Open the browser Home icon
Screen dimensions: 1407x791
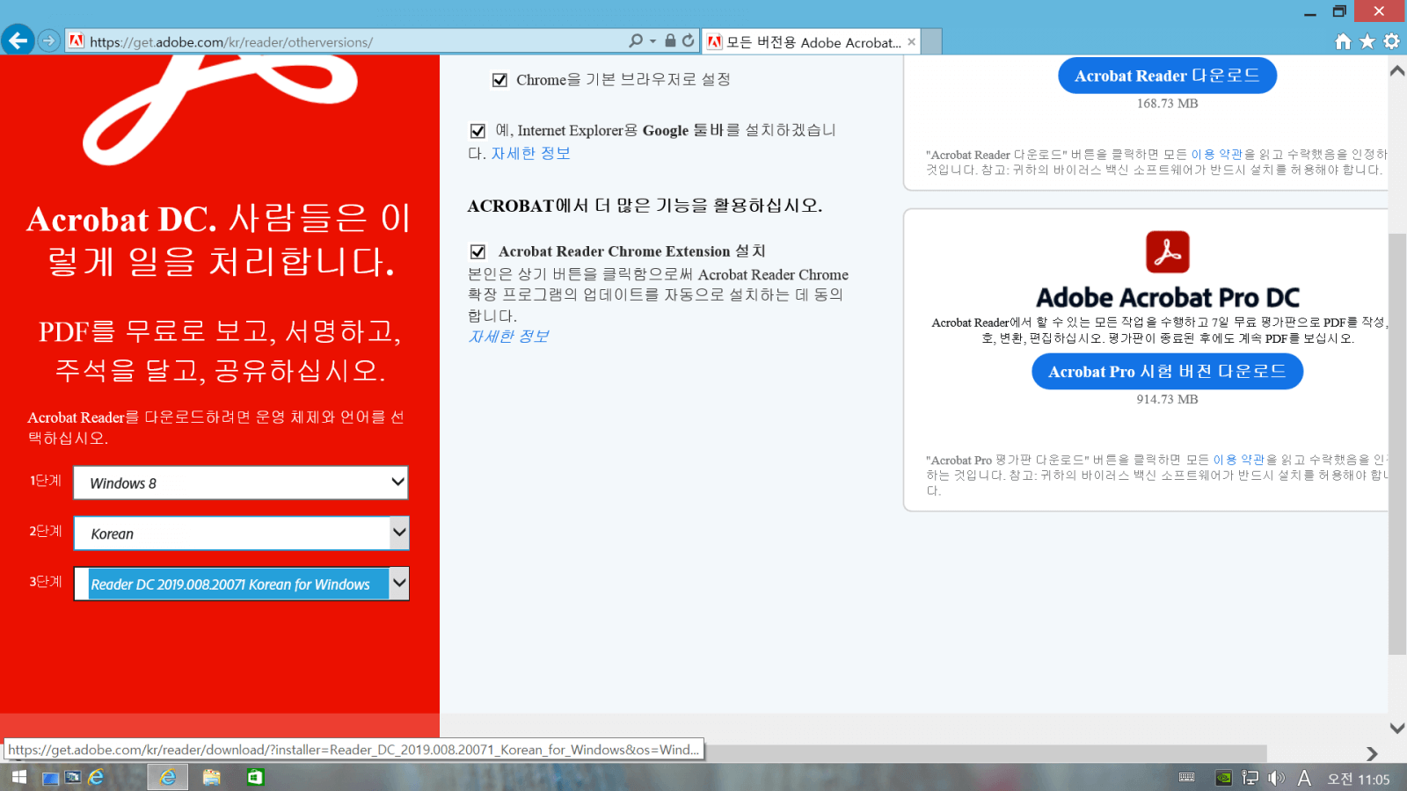[1343, 41]
